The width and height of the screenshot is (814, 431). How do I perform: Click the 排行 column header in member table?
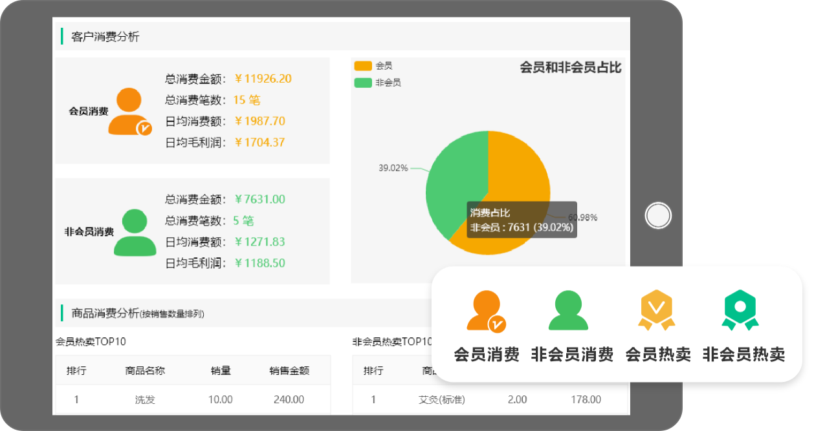coord(76,371)
